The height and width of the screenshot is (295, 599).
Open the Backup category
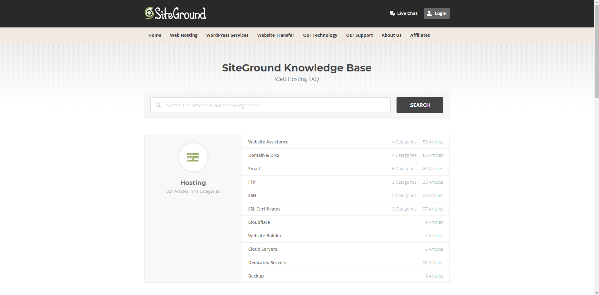pyautogui.click(x=256, y=276)
